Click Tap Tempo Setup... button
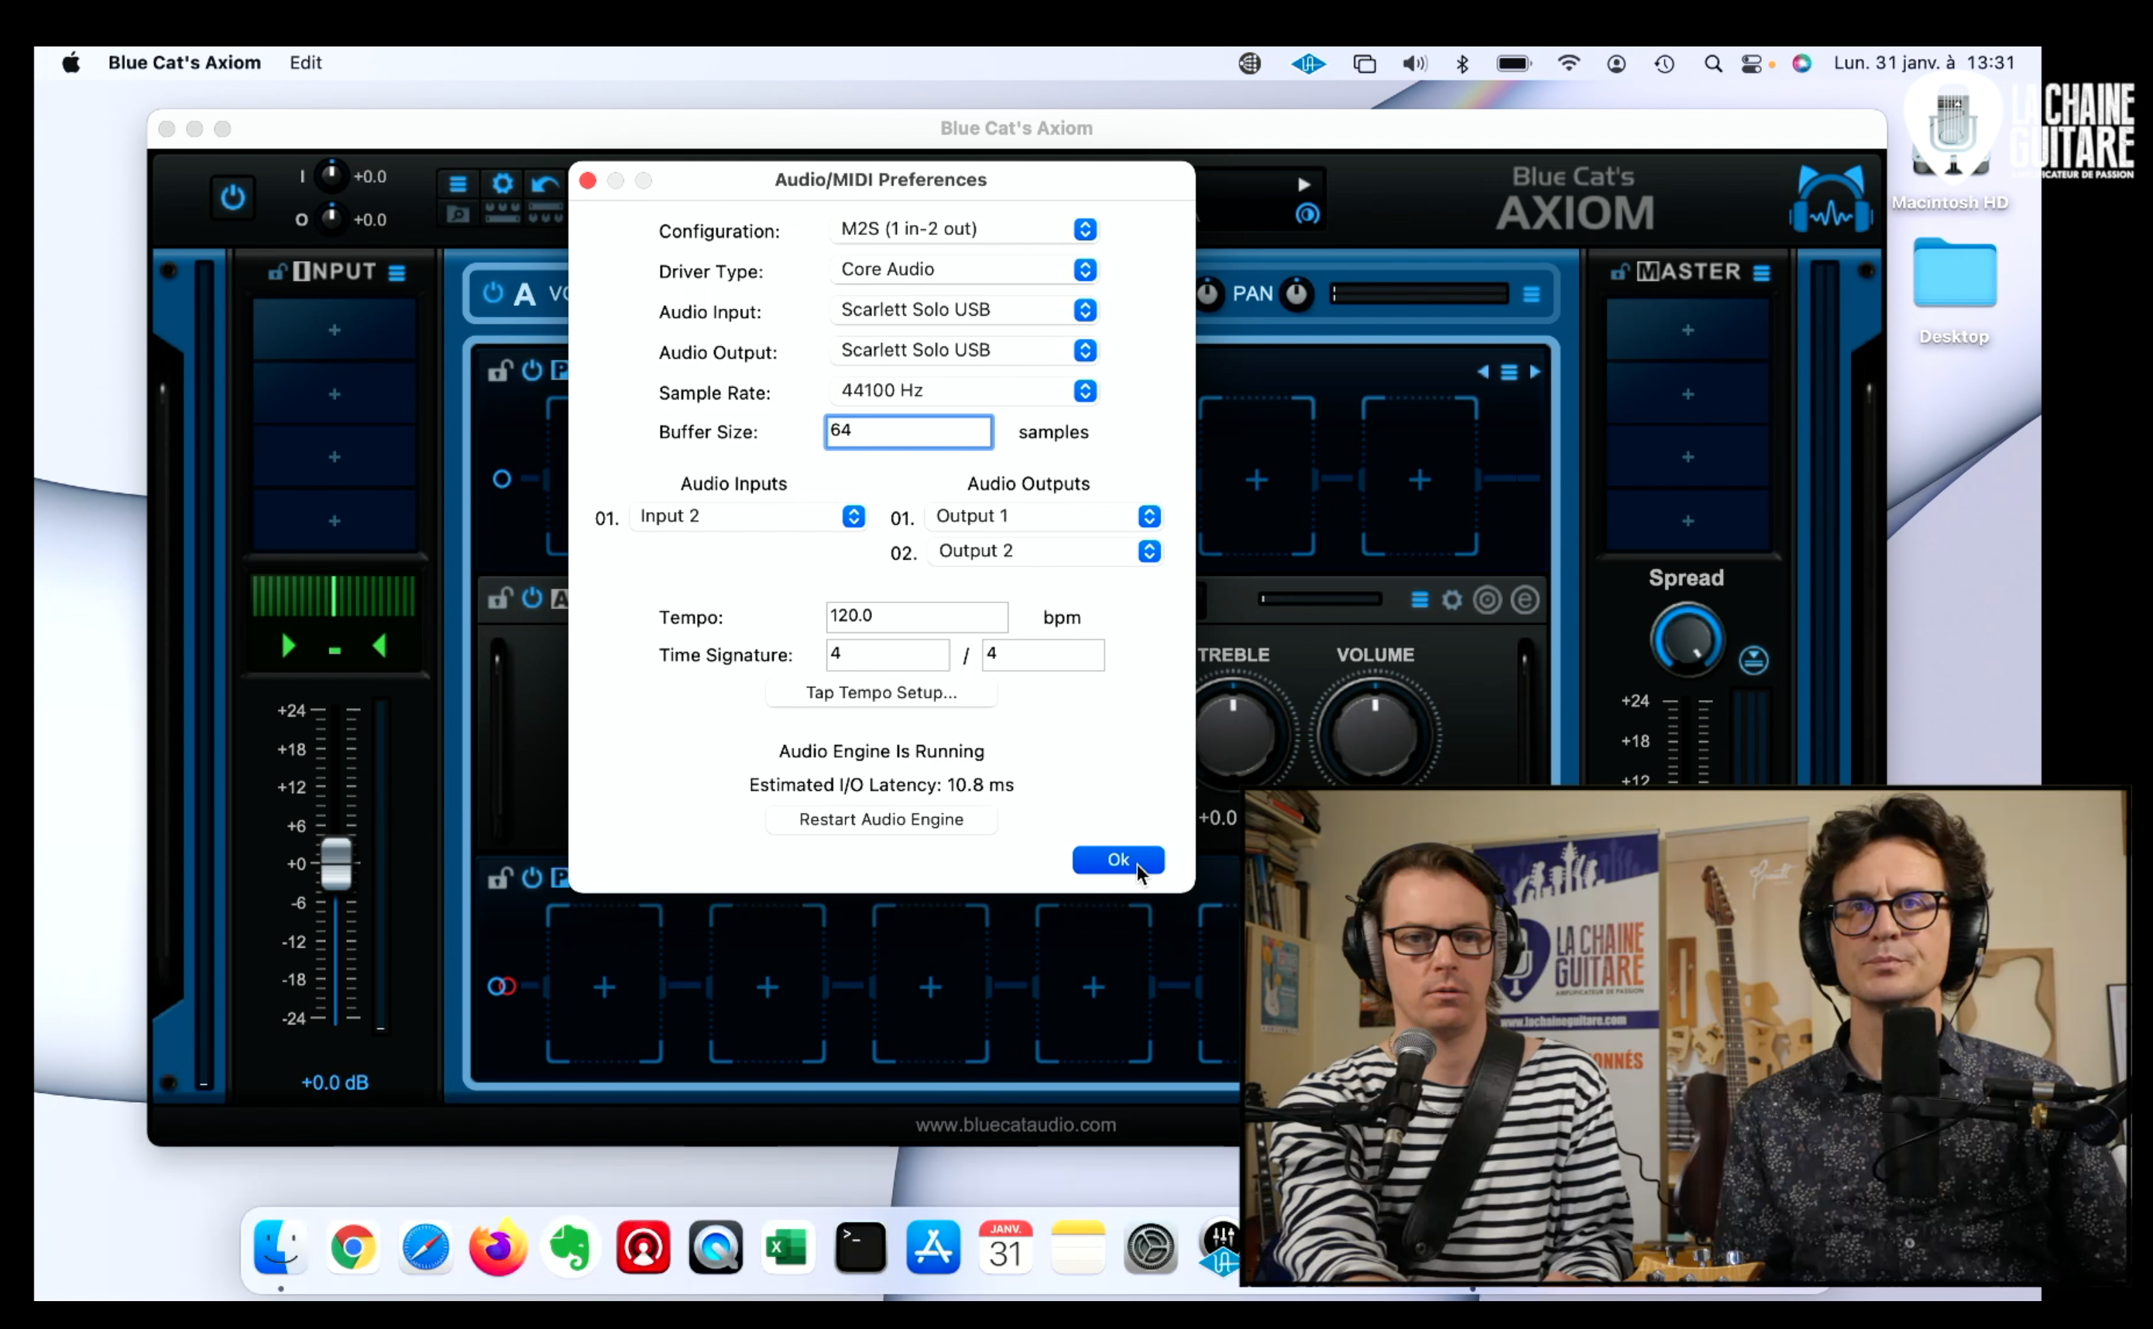Viewport: 2153px width, 1329px height. tap(881, 692)
